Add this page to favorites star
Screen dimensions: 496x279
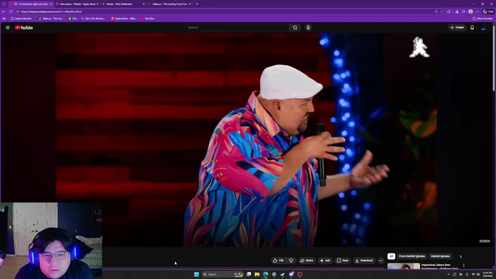pyautogui.click(x=442, y=12)
